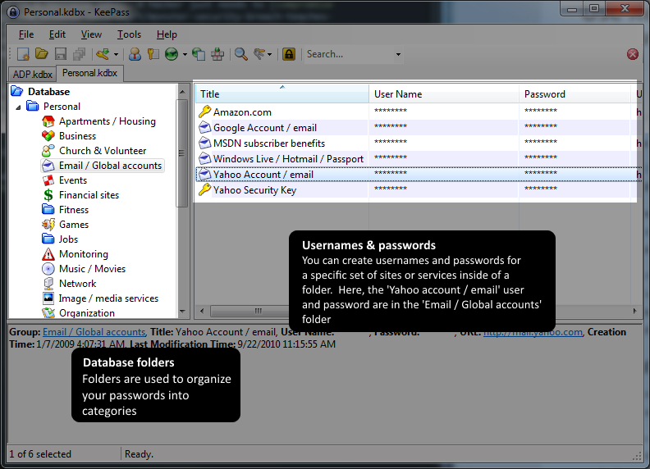Click the Monitoring warning triangle icon
Screen dimensions: 650x469
click(x=48, y=254)
